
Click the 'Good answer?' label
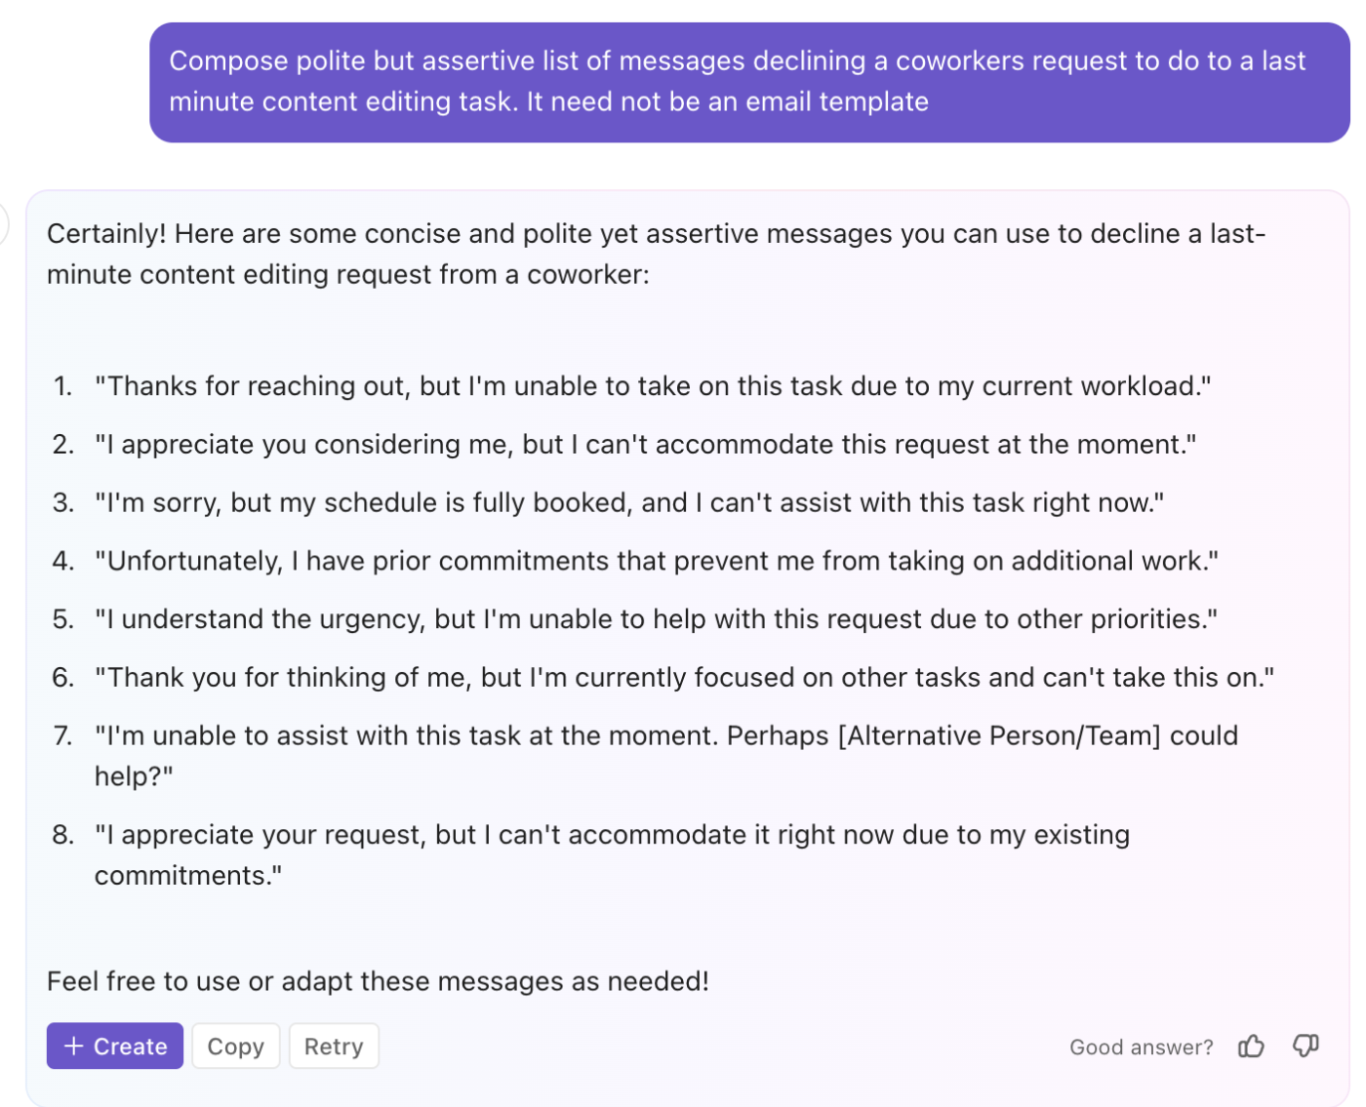1141,1047
